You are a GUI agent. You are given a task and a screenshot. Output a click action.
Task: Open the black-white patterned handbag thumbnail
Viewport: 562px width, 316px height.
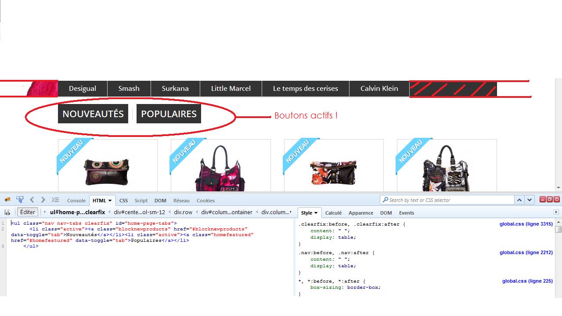(447, 165)
